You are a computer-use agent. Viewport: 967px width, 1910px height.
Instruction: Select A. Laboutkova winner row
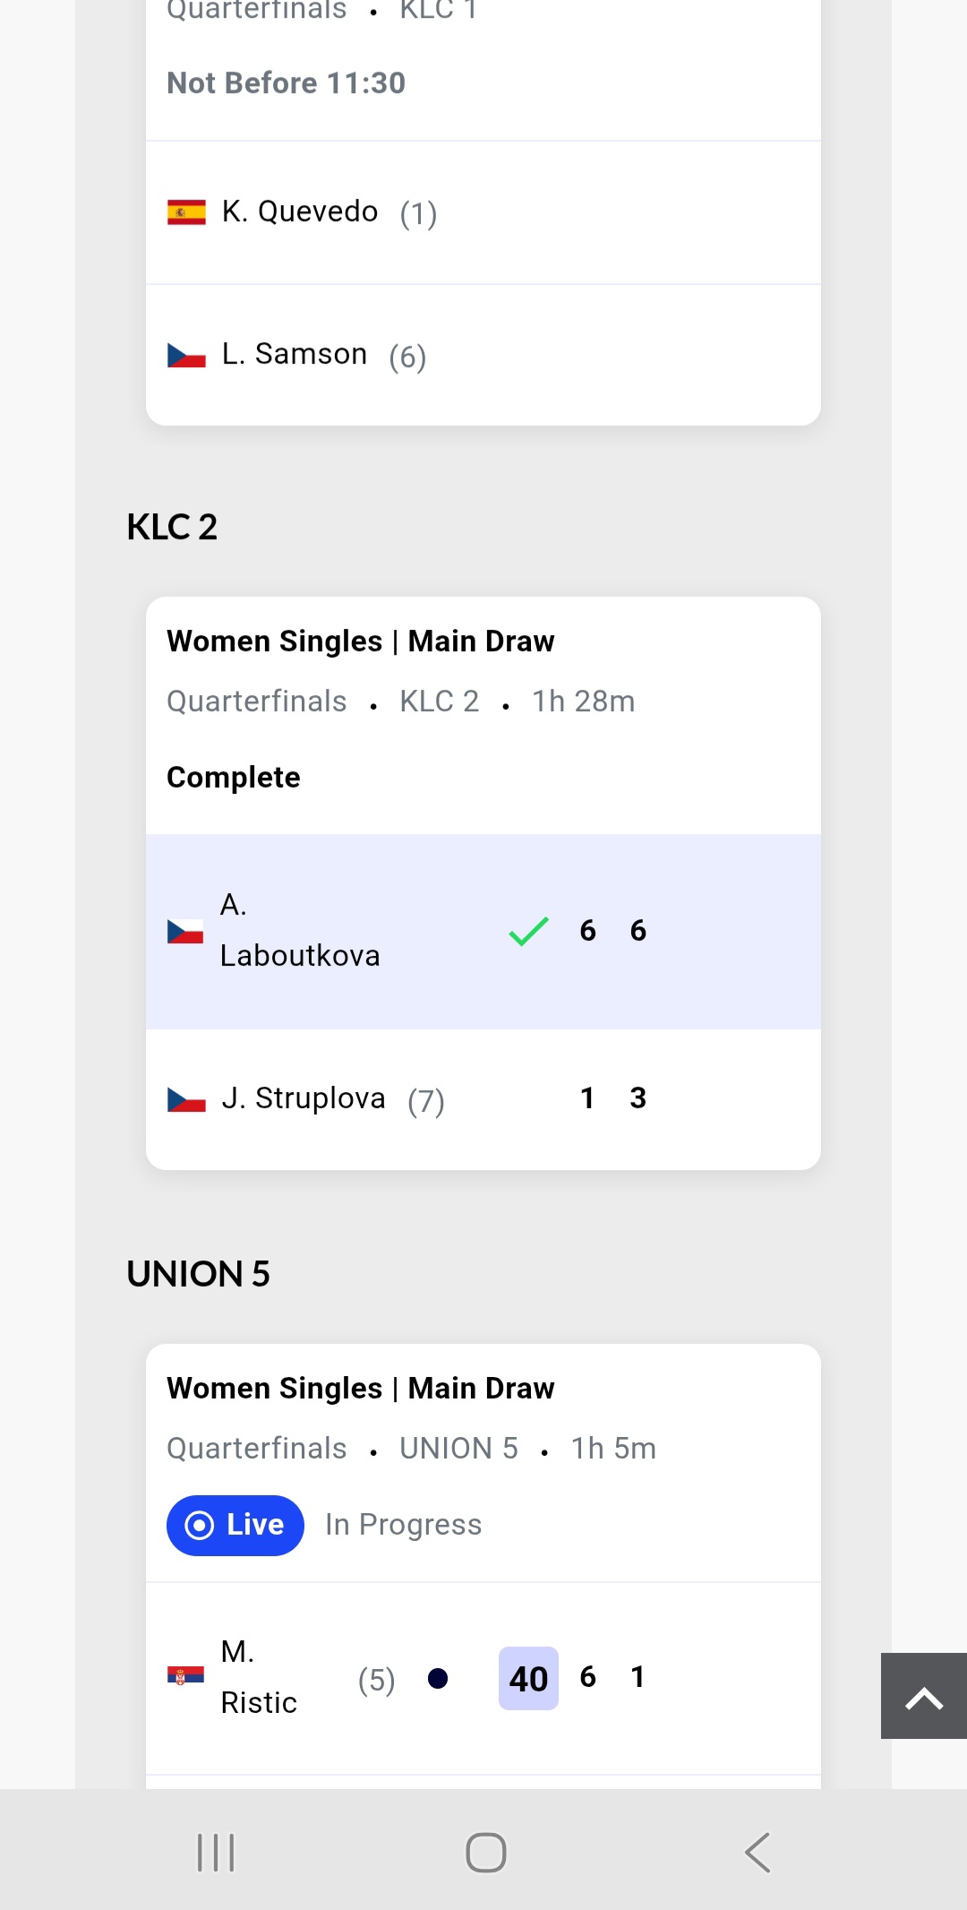pyautogui.click(x=483, y=931)
